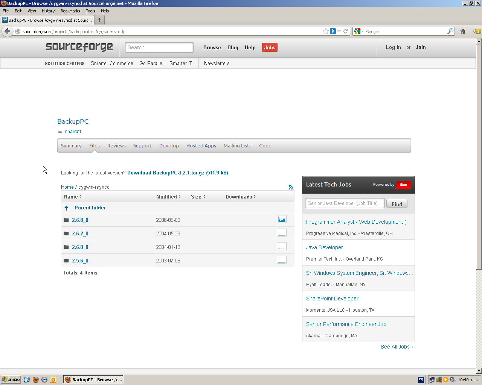Click the folder icon next to 2.5.6_0
The width and height of the screenshot is (482, 385).
[66, 260]
